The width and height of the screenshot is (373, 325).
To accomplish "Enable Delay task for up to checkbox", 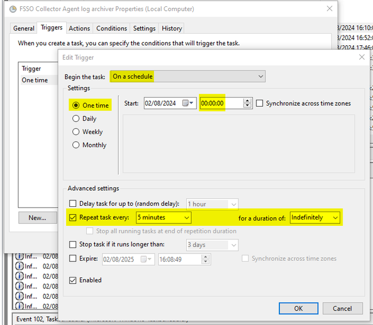I will pos(73,204).
